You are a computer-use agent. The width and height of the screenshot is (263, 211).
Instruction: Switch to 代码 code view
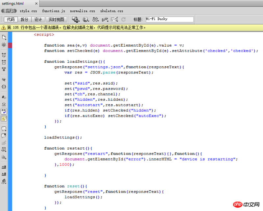point(11,19)
